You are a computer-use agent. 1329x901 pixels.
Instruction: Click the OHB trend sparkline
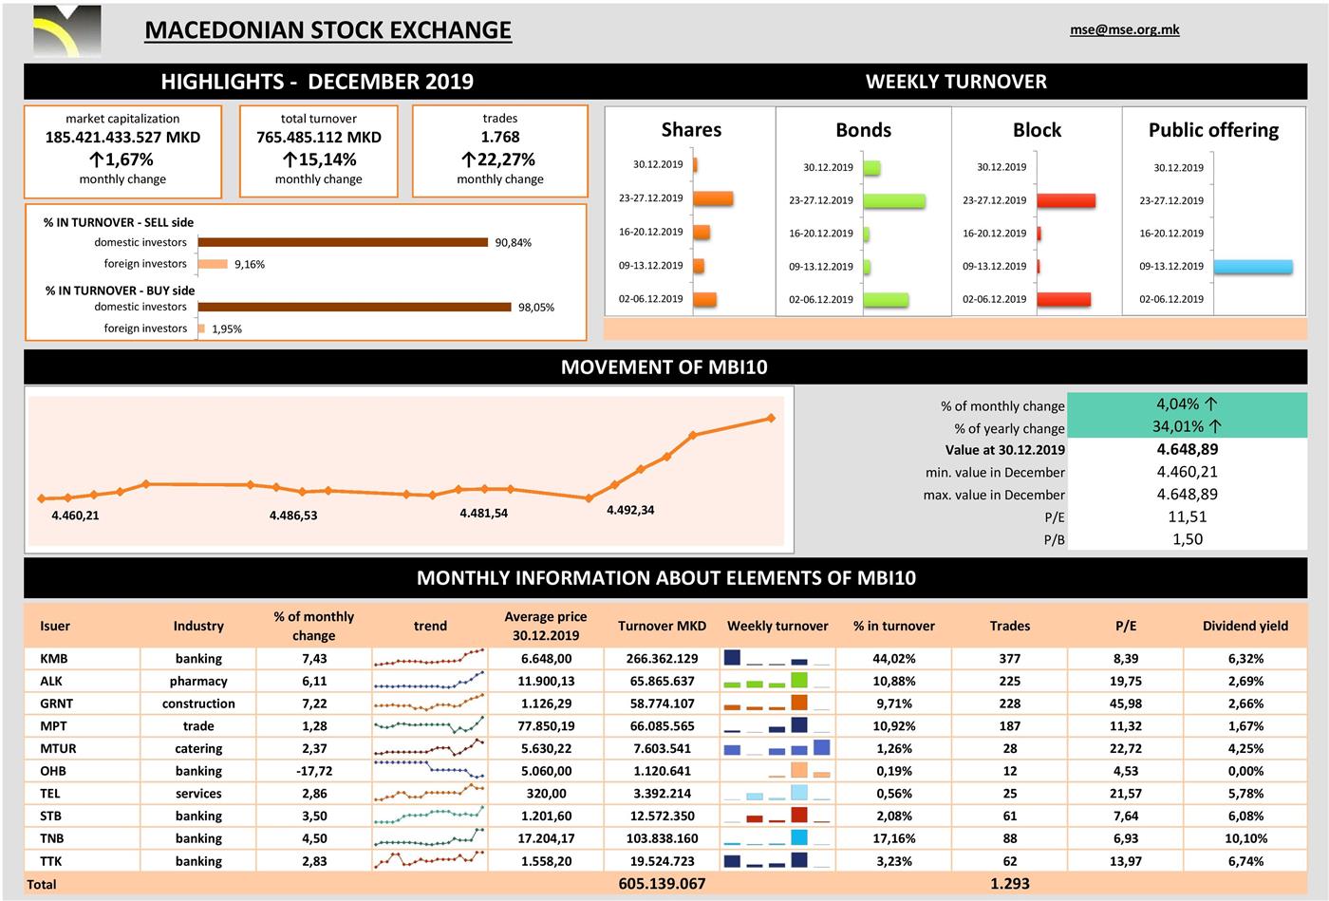pos(429,770)
